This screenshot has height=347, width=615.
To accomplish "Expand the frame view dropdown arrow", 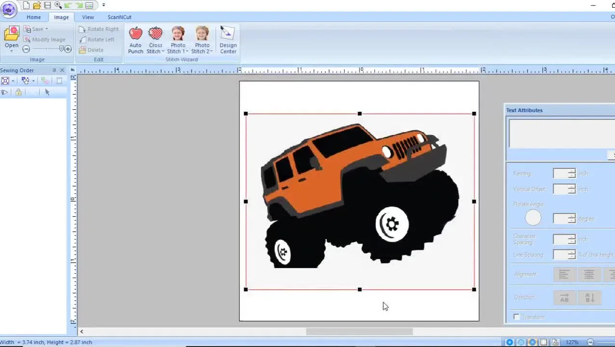I will click(13, 81).
